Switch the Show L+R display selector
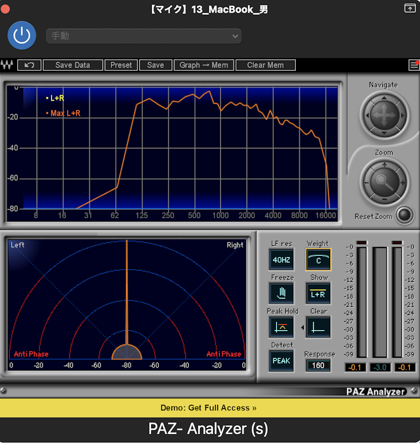420x443 pixels. tap(318, 293)
